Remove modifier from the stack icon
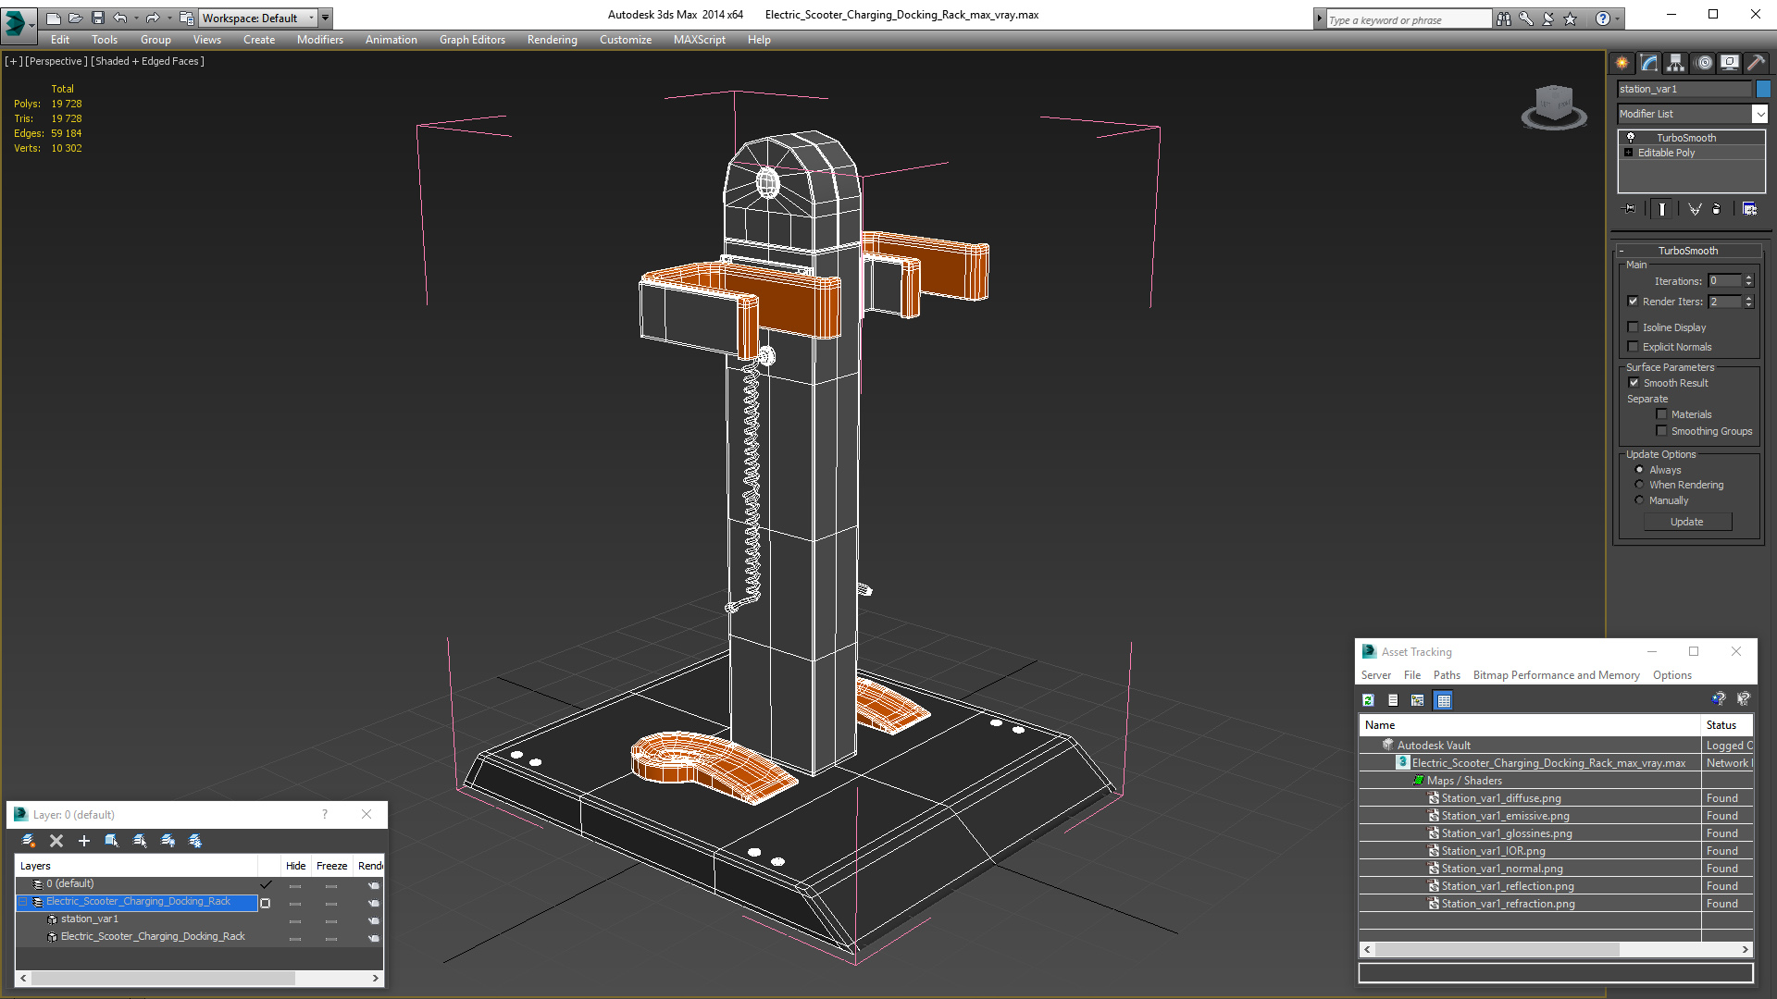The width and height of the screenshot is (1777, 999). coord(1717,209)
